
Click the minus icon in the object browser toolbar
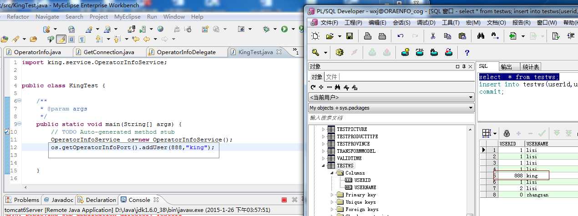[330, 87]
